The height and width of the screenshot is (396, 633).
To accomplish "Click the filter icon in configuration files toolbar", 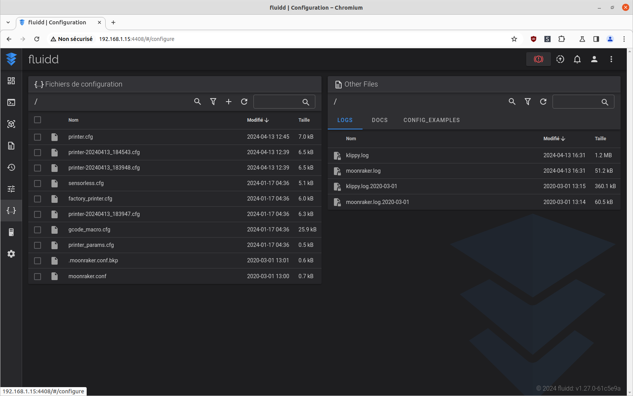I will [x=213, y=102].
